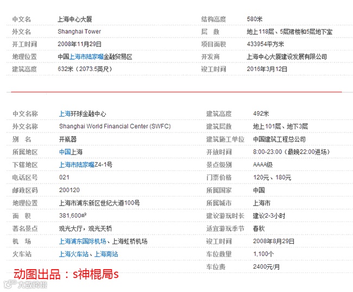Image resolution: width=353 pixels, height=292 pixels.
Task: Select the address 上海市浦东新区世纪大道100号
Action: (99, 203)
